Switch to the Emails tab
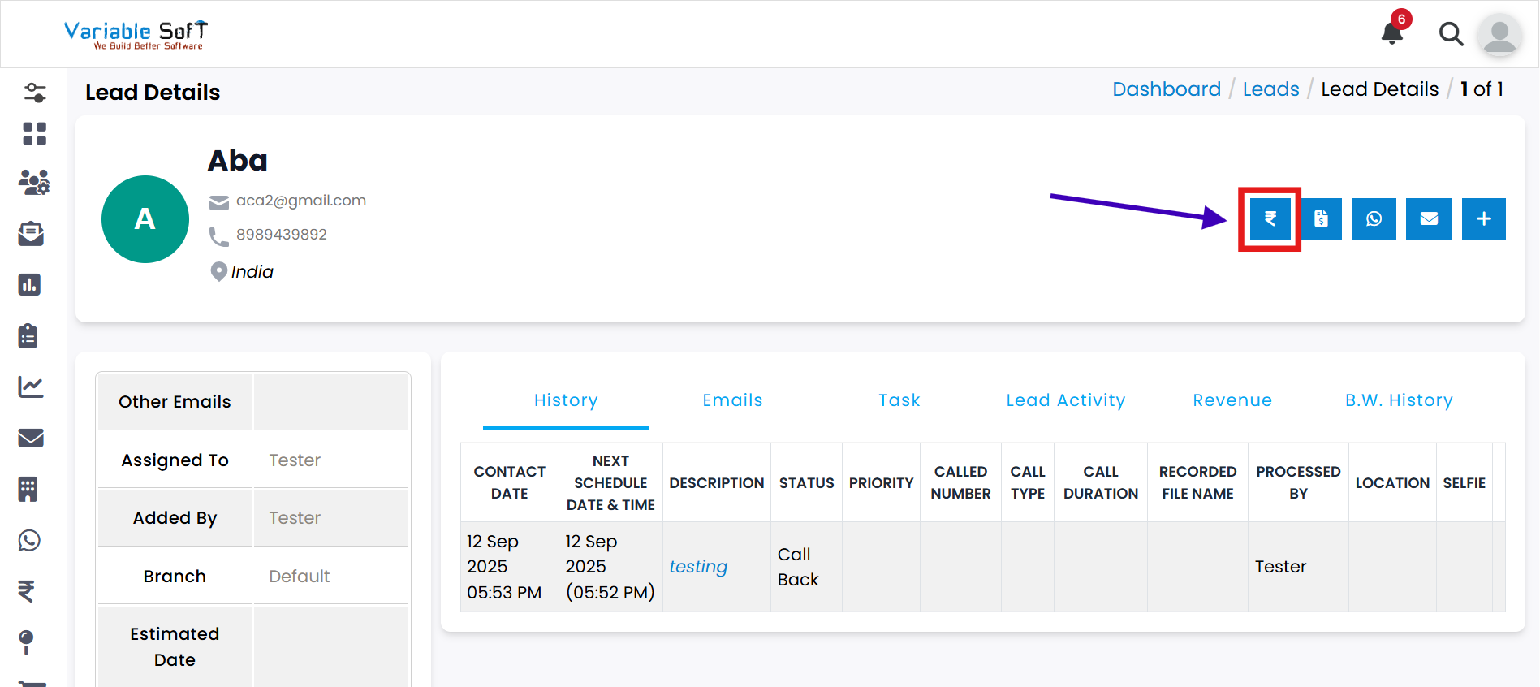 (732, 400)
